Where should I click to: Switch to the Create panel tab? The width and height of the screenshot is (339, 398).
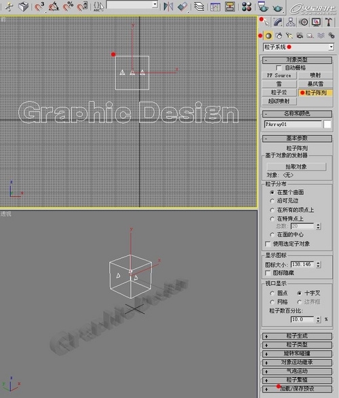click(x=266, y=22)
